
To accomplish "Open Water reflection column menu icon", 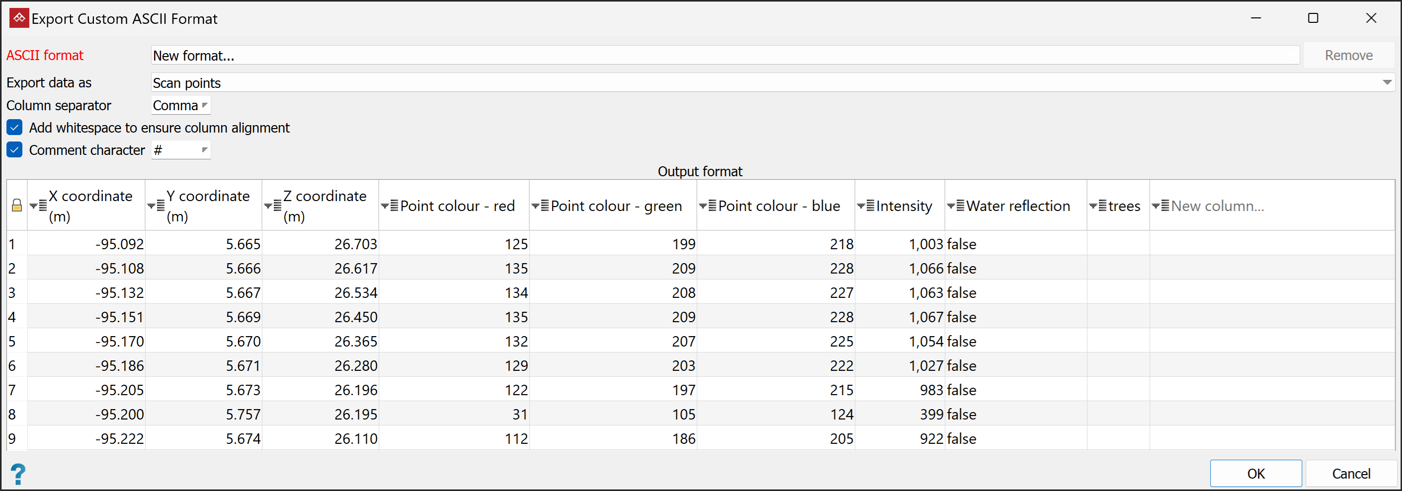I will pyautogui.click(x=956, y=206).
